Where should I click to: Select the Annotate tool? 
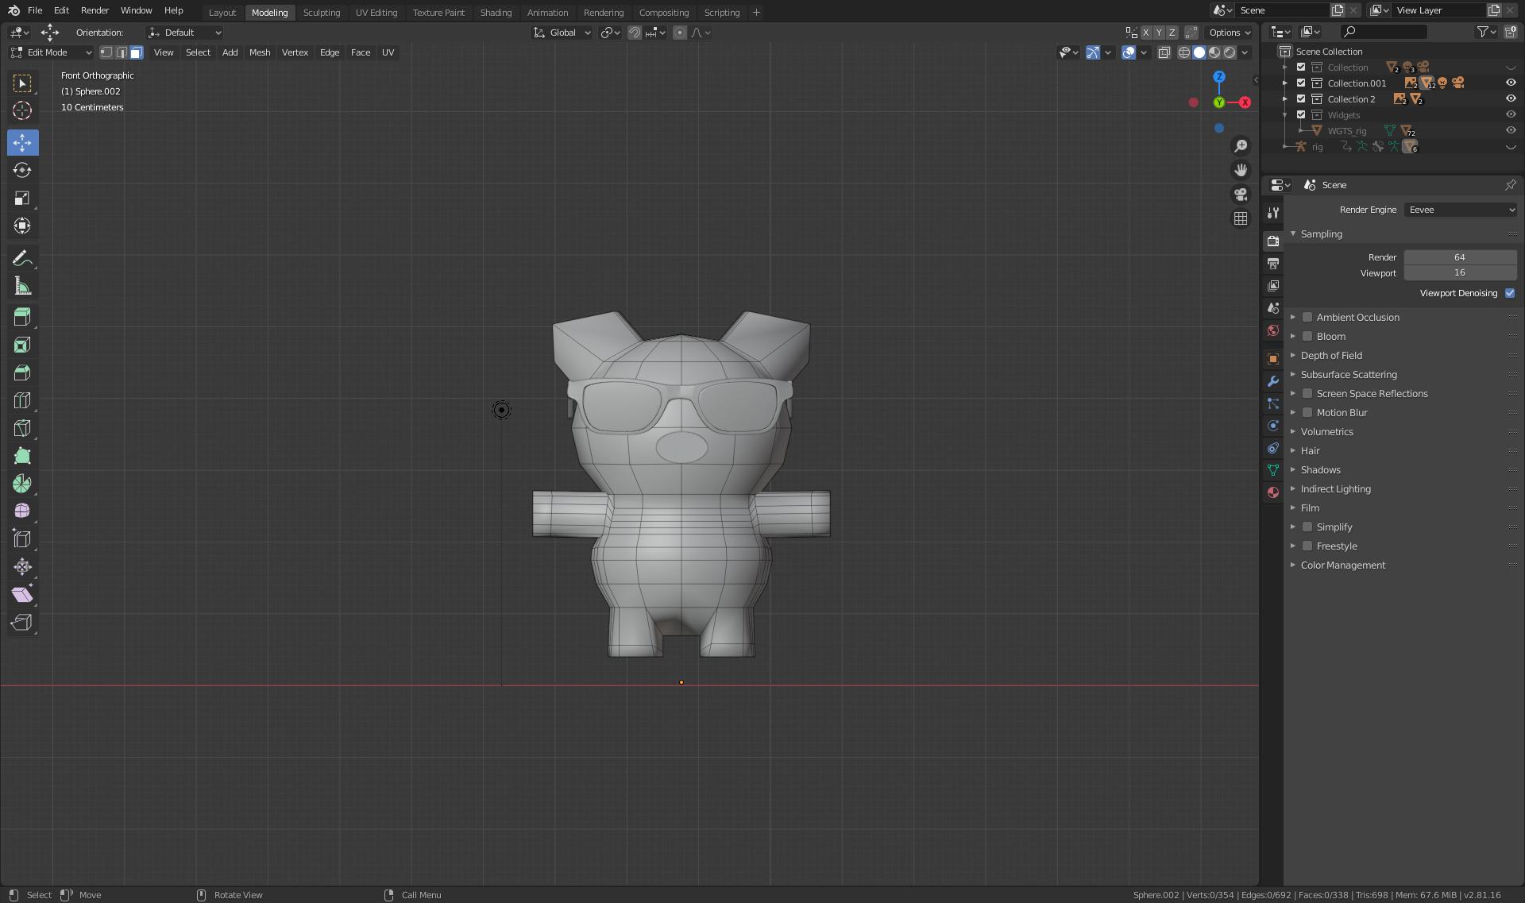coord(22,257)
